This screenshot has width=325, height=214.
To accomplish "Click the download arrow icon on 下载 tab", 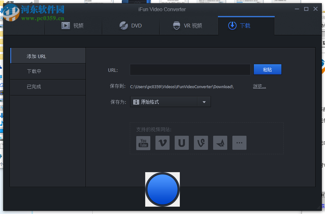I will tap(232, 26).
